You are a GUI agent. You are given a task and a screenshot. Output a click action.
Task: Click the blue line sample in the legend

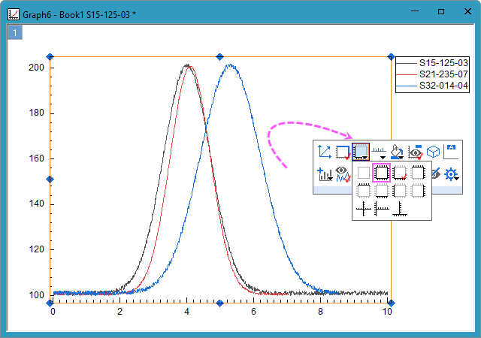(x=407, y=86)
